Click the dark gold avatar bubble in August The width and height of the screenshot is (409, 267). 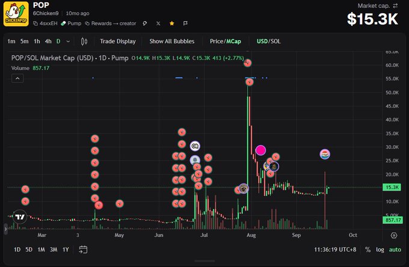click(x=274, y=167)
